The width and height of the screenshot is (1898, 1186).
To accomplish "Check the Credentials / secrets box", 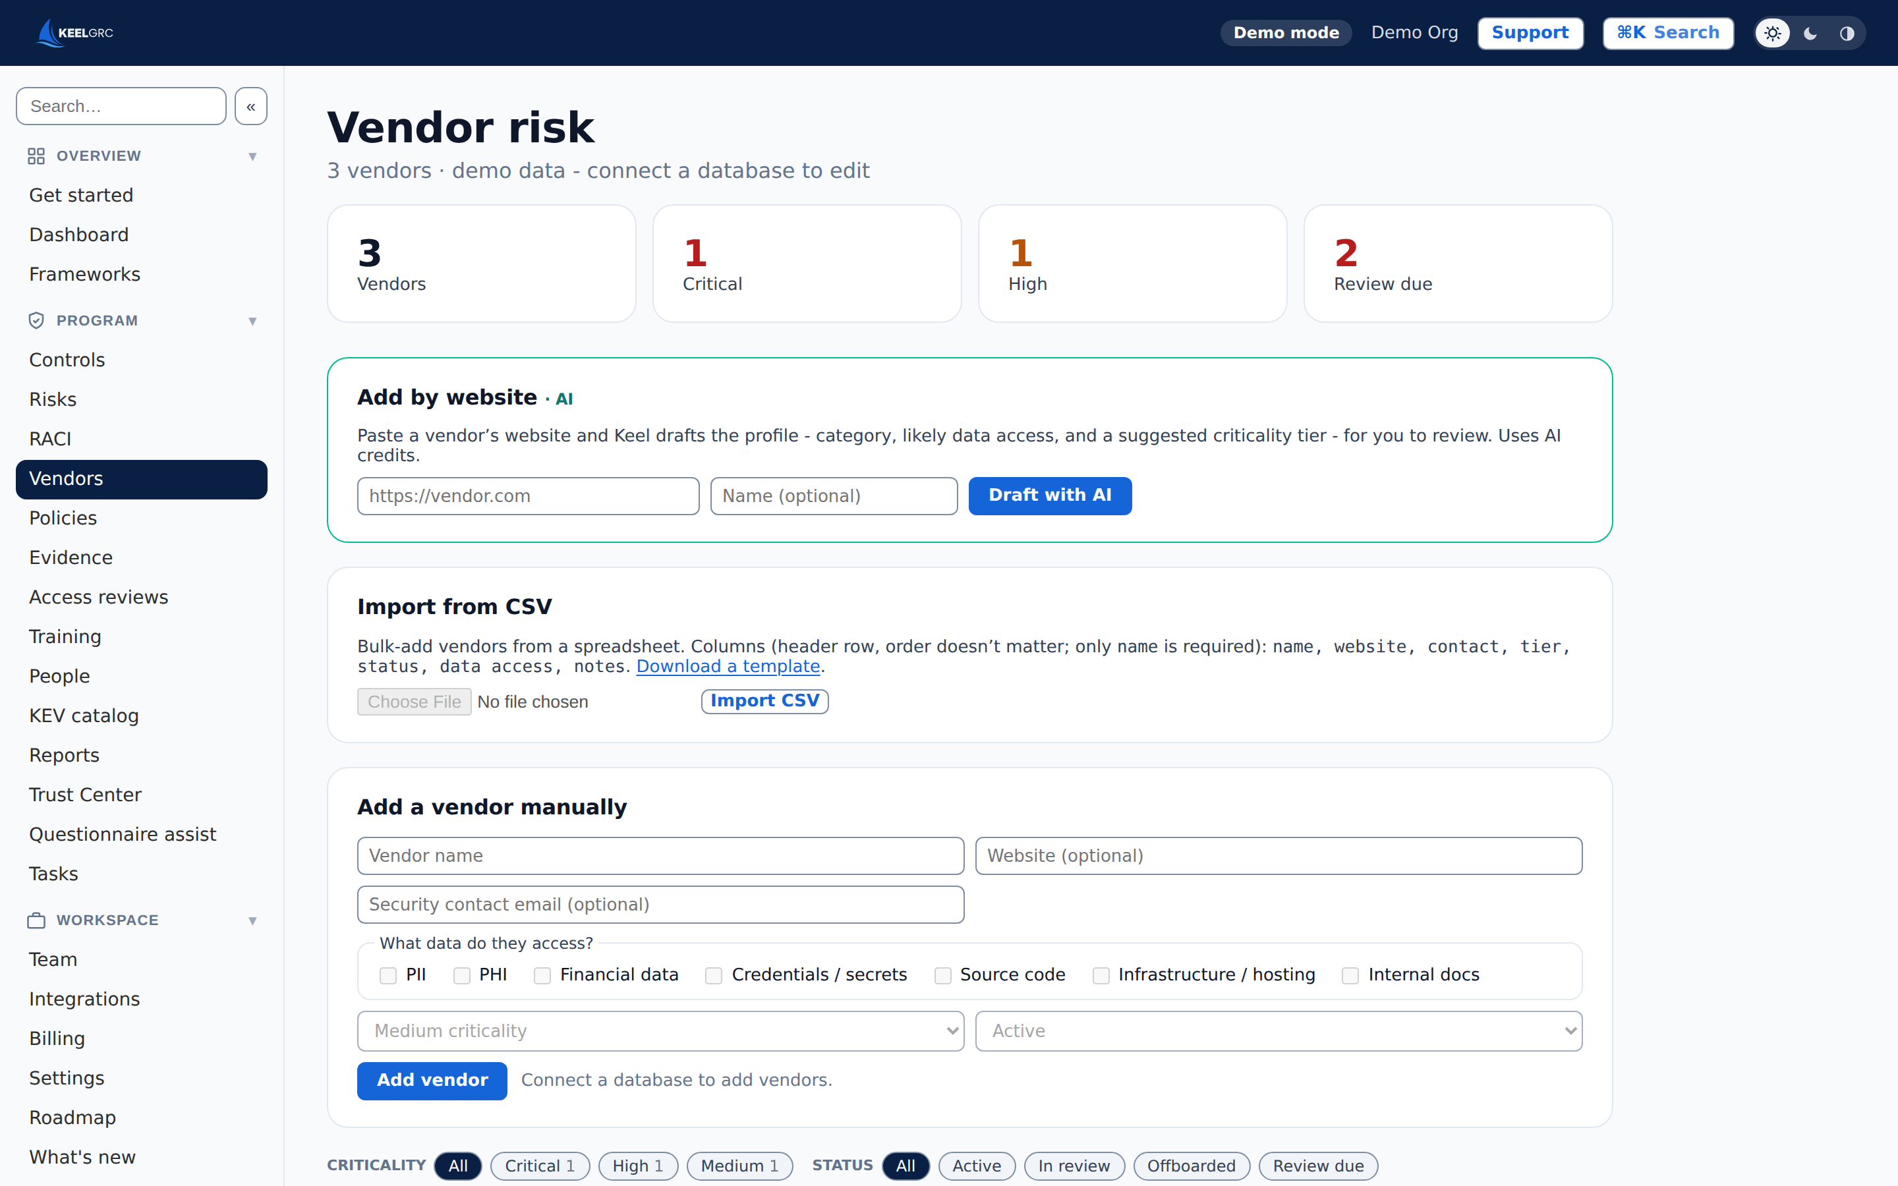I will (x=714, y=975).
